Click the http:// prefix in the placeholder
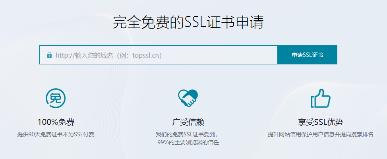Screen dimensions: 387x159 point(65,55)
